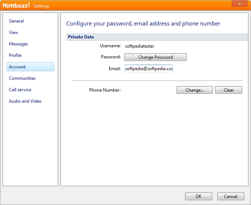Screen dimensions: 251x205
Task: Select Messages in the sidebar
Action: [18, 44]
